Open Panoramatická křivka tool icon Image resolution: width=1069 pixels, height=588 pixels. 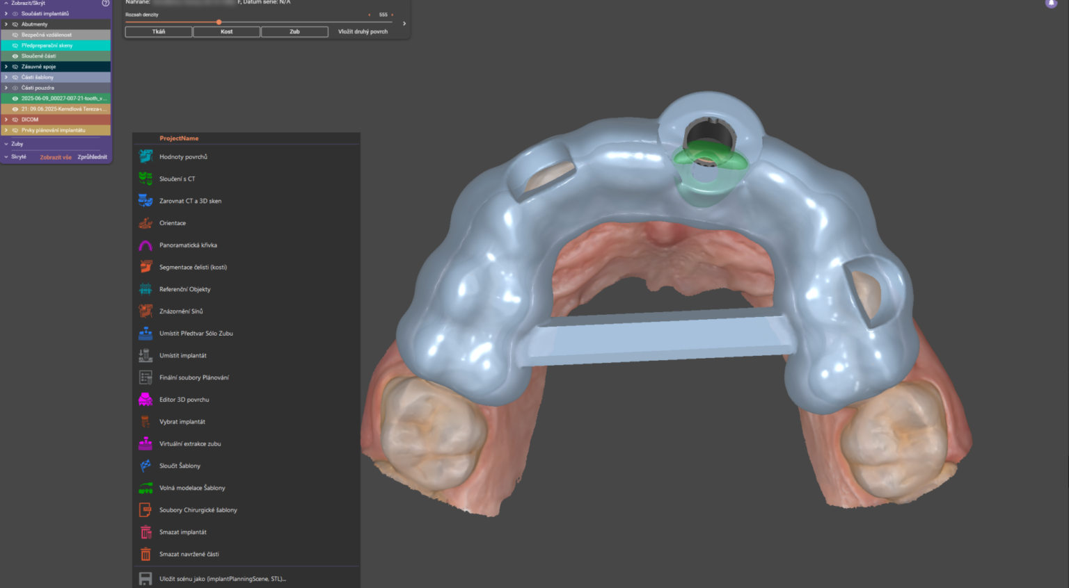pyautogui.click(x=145, y=245)
